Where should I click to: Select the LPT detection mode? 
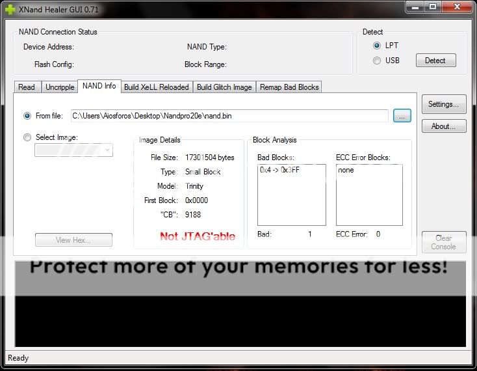[377, 46]
